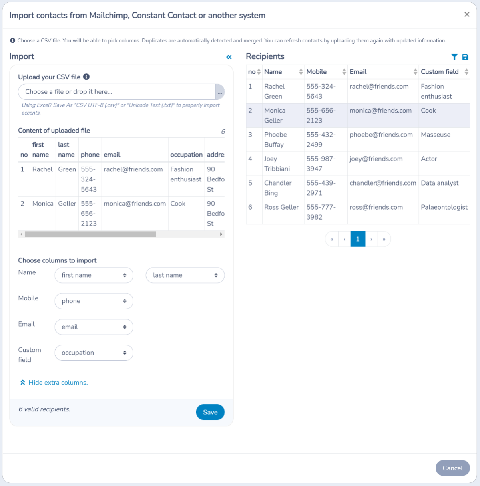This screenshot has width=480, height=486.
Task: Click the Data analyst custom field cell
Action: point(444,188)
